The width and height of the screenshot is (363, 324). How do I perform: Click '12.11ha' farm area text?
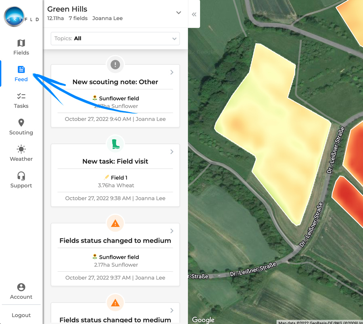point(56,18)
